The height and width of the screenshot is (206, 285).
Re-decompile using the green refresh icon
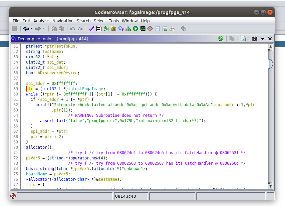click(221, 39)
